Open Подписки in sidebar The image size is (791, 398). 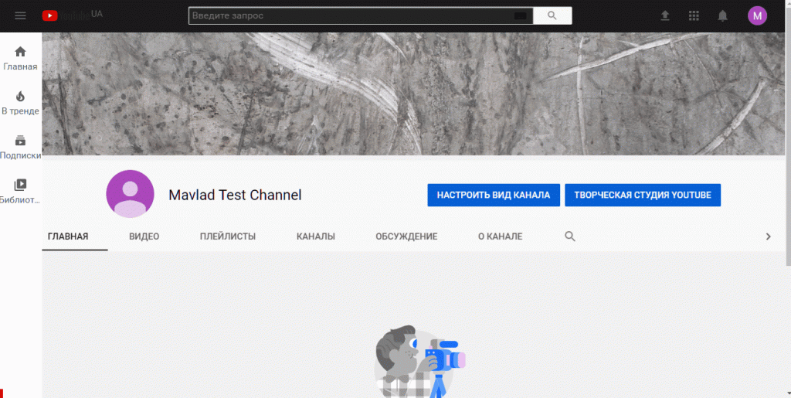click(20, 148)
